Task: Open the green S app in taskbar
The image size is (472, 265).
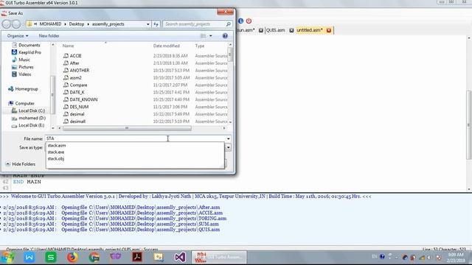Action: [x=51, y=258]
